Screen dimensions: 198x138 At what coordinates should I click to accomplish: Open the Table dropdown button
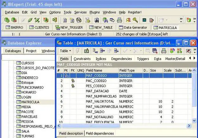coord(65,51)
